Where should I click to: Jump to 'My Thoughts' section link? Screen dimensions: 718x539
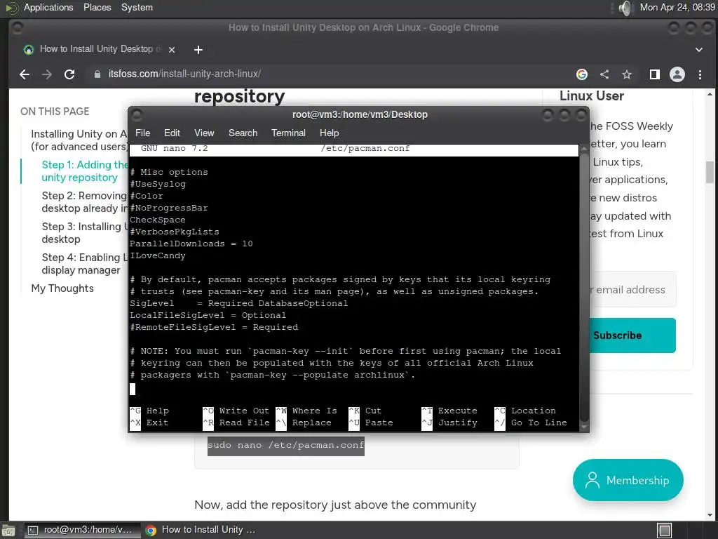[x=62, y=288]
